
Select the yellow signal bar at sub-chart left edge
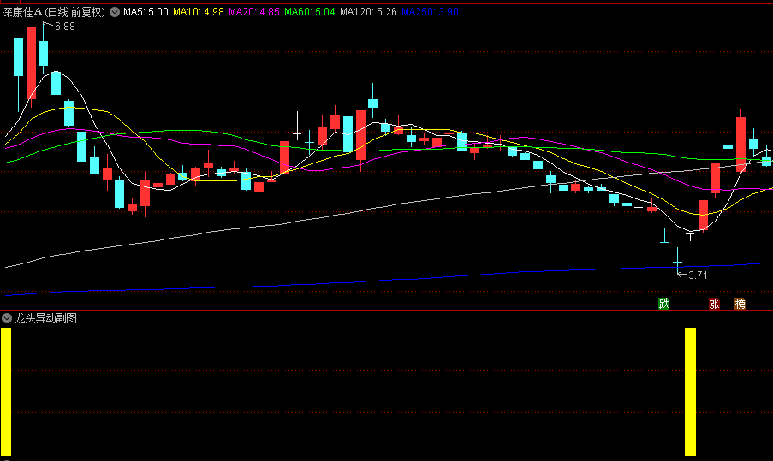[x=6, y=392]
